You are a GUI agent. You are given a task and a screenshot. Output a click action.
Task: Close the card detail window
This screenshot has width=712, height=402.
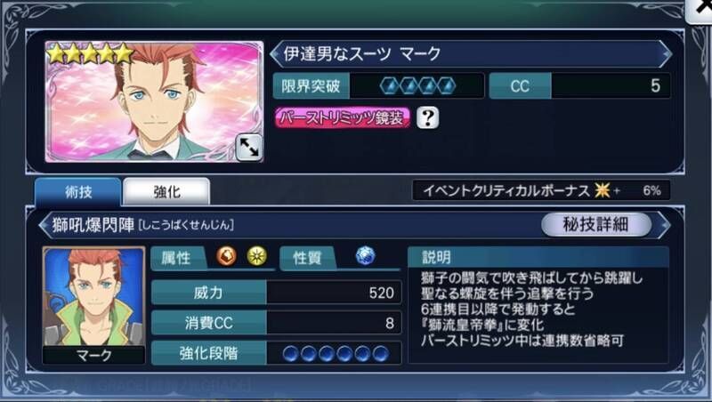pyautogui.click(x=700, y=11)
